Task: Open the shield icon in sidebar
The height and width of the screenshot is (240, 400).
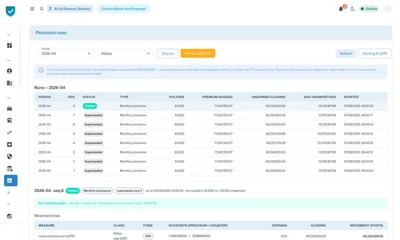Action: point(9,156)
